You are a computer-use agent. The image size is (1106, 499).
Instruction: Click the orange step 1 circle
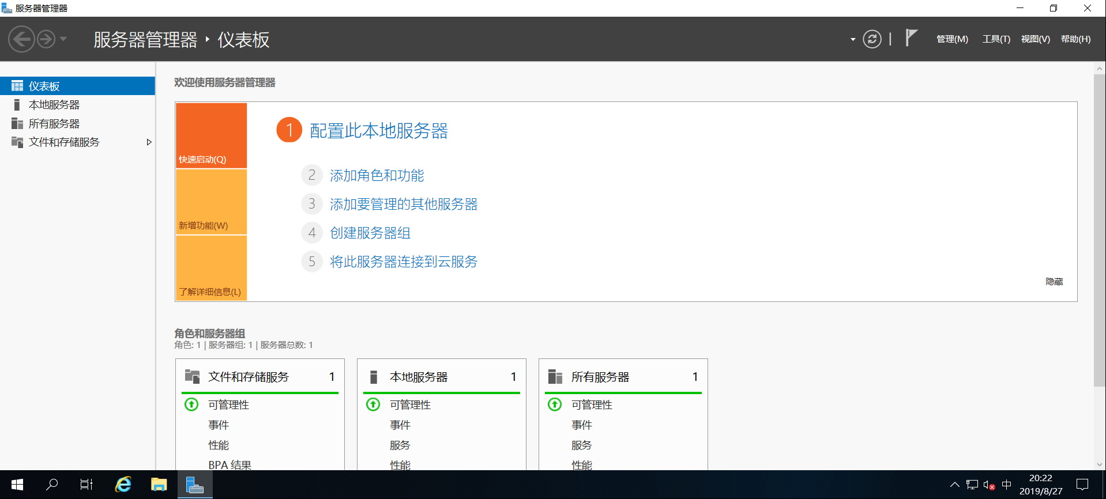289,130
